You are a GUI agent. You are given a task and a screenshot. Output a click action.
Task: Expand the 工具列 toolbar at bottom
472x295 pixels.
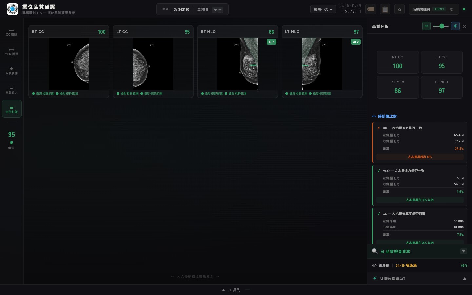234,290
